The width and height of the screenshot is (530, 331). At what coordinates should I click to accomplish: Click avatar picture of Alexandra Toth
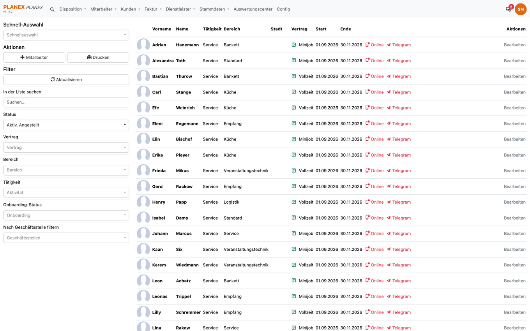[143, 61]
